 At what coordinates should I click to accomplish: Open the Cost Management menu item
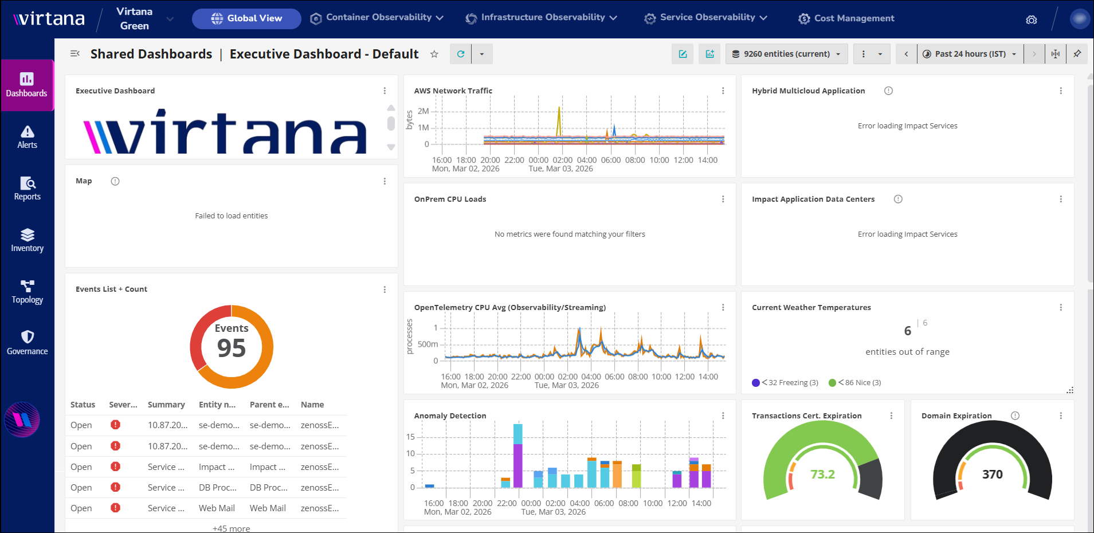(x=846, y=18)
